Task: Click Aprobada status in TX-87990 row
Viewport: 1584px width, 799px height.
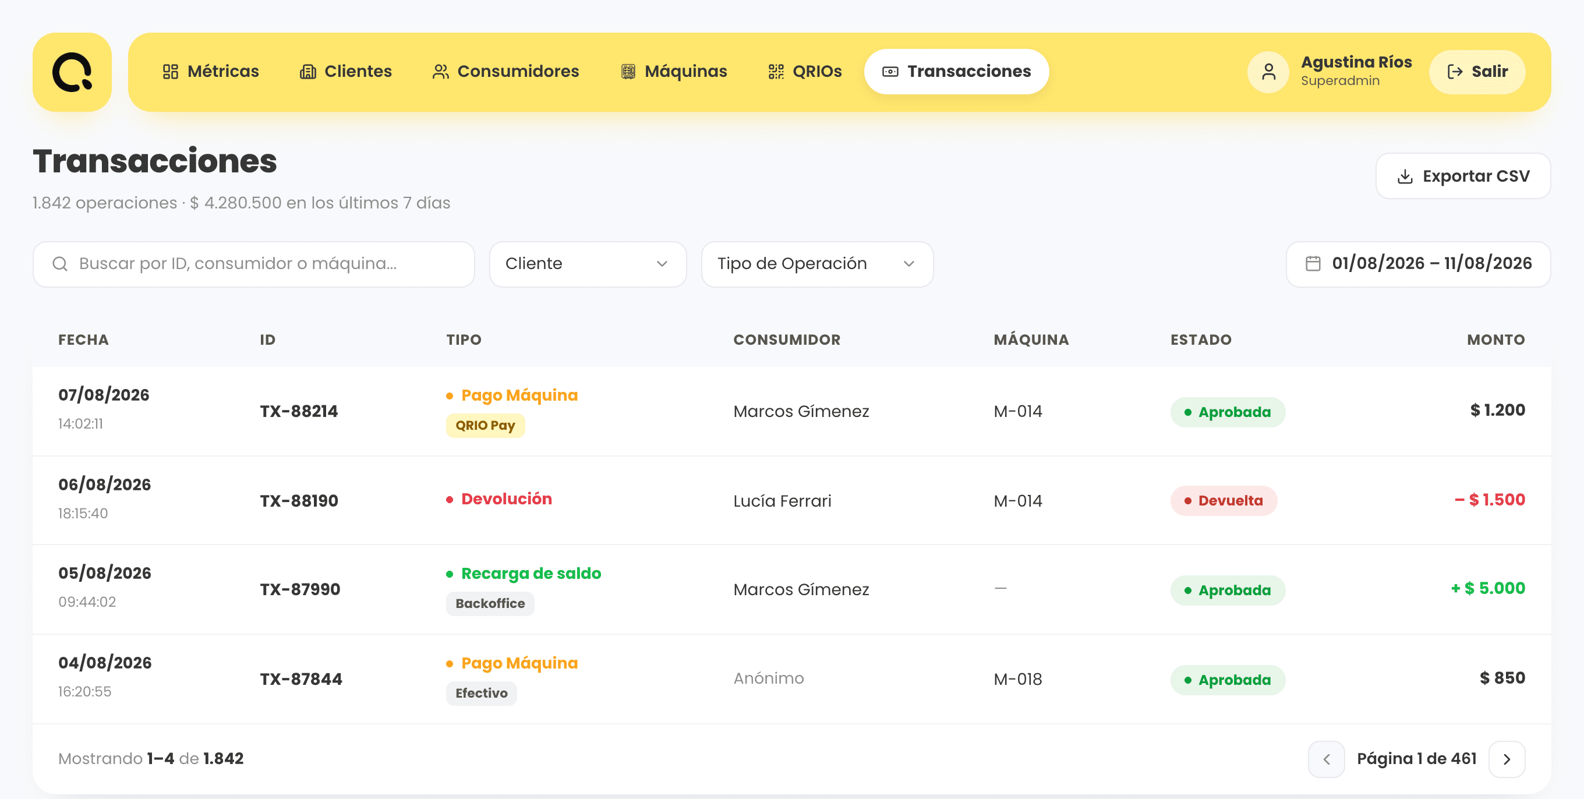Action: (1228, 591)
